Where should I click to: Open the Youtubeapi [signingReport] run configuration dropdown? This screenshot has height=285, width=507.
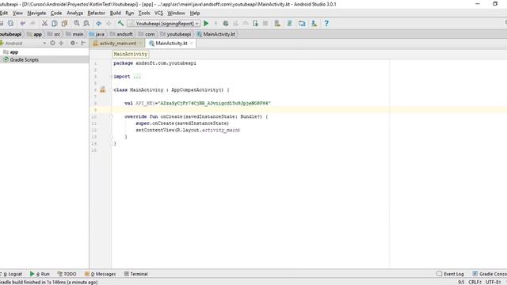coord(164,23)
